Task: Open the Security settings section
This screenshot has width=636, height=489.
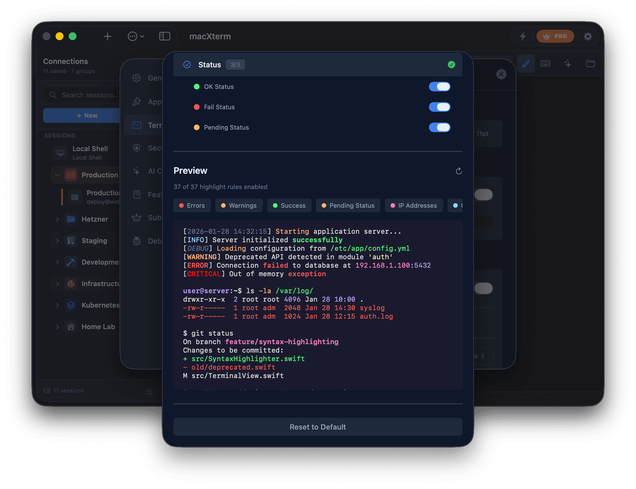Action: coord(136,148)
